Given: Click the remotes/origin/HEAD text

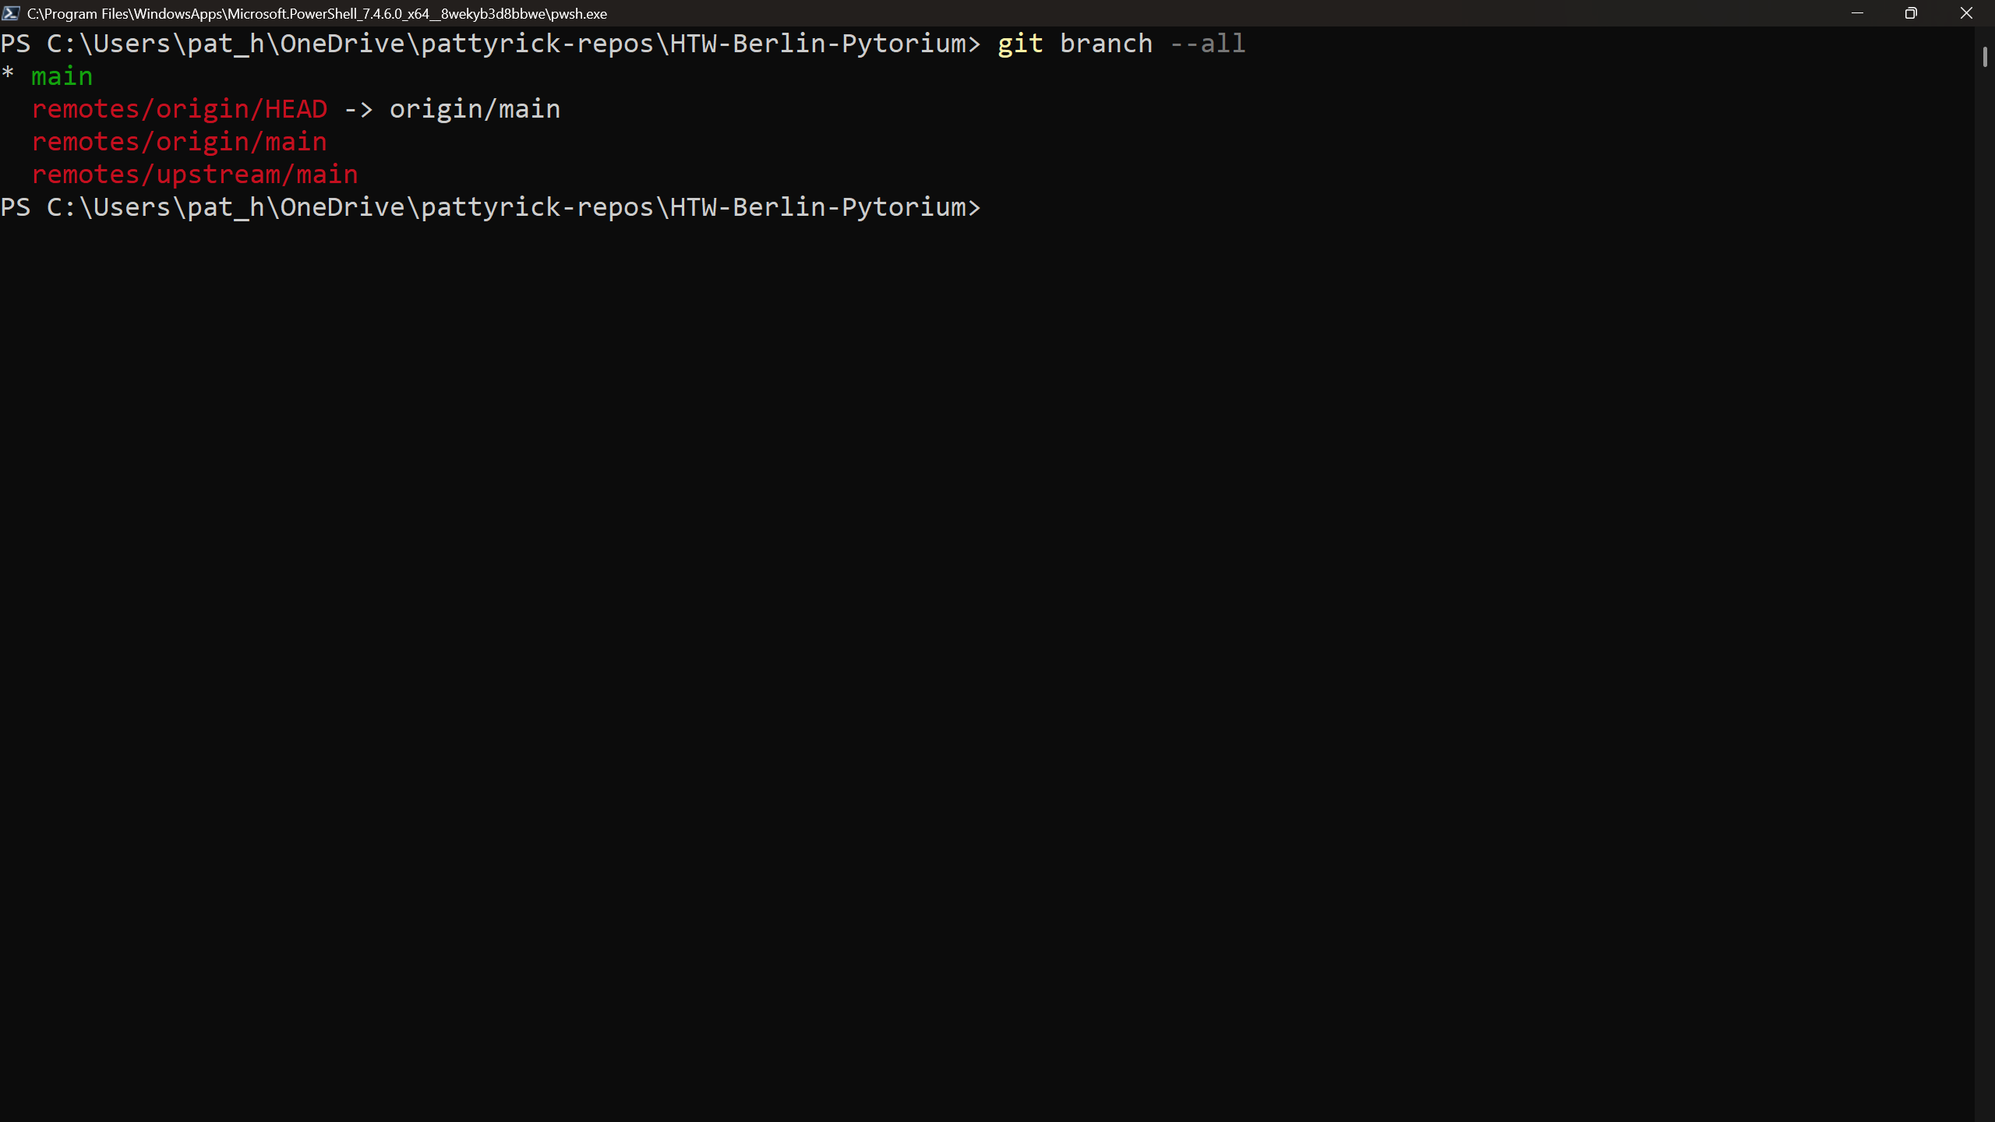Looking at the screenshot, I should tap(179, 109).
